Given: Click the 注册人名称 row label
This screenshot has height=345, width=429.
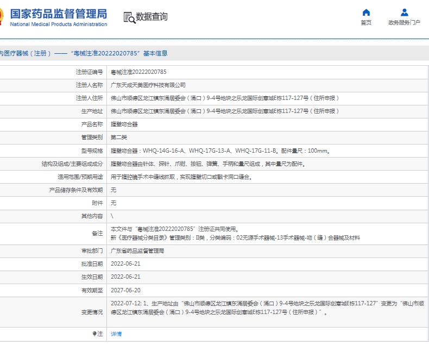Looking at the screenshot, I should click(89, 85).
